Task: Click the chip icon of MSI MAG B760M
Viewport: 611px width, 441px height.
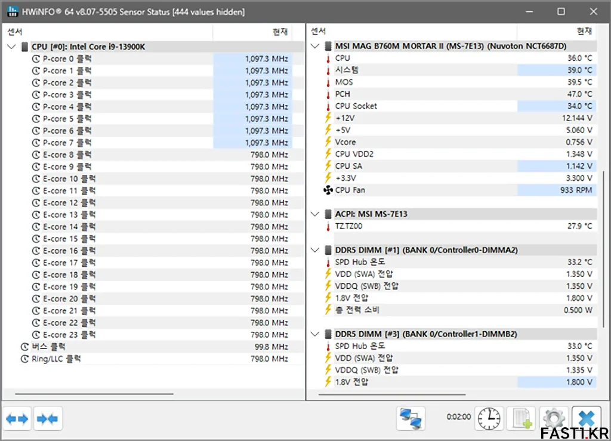Action: pos(328,46)
